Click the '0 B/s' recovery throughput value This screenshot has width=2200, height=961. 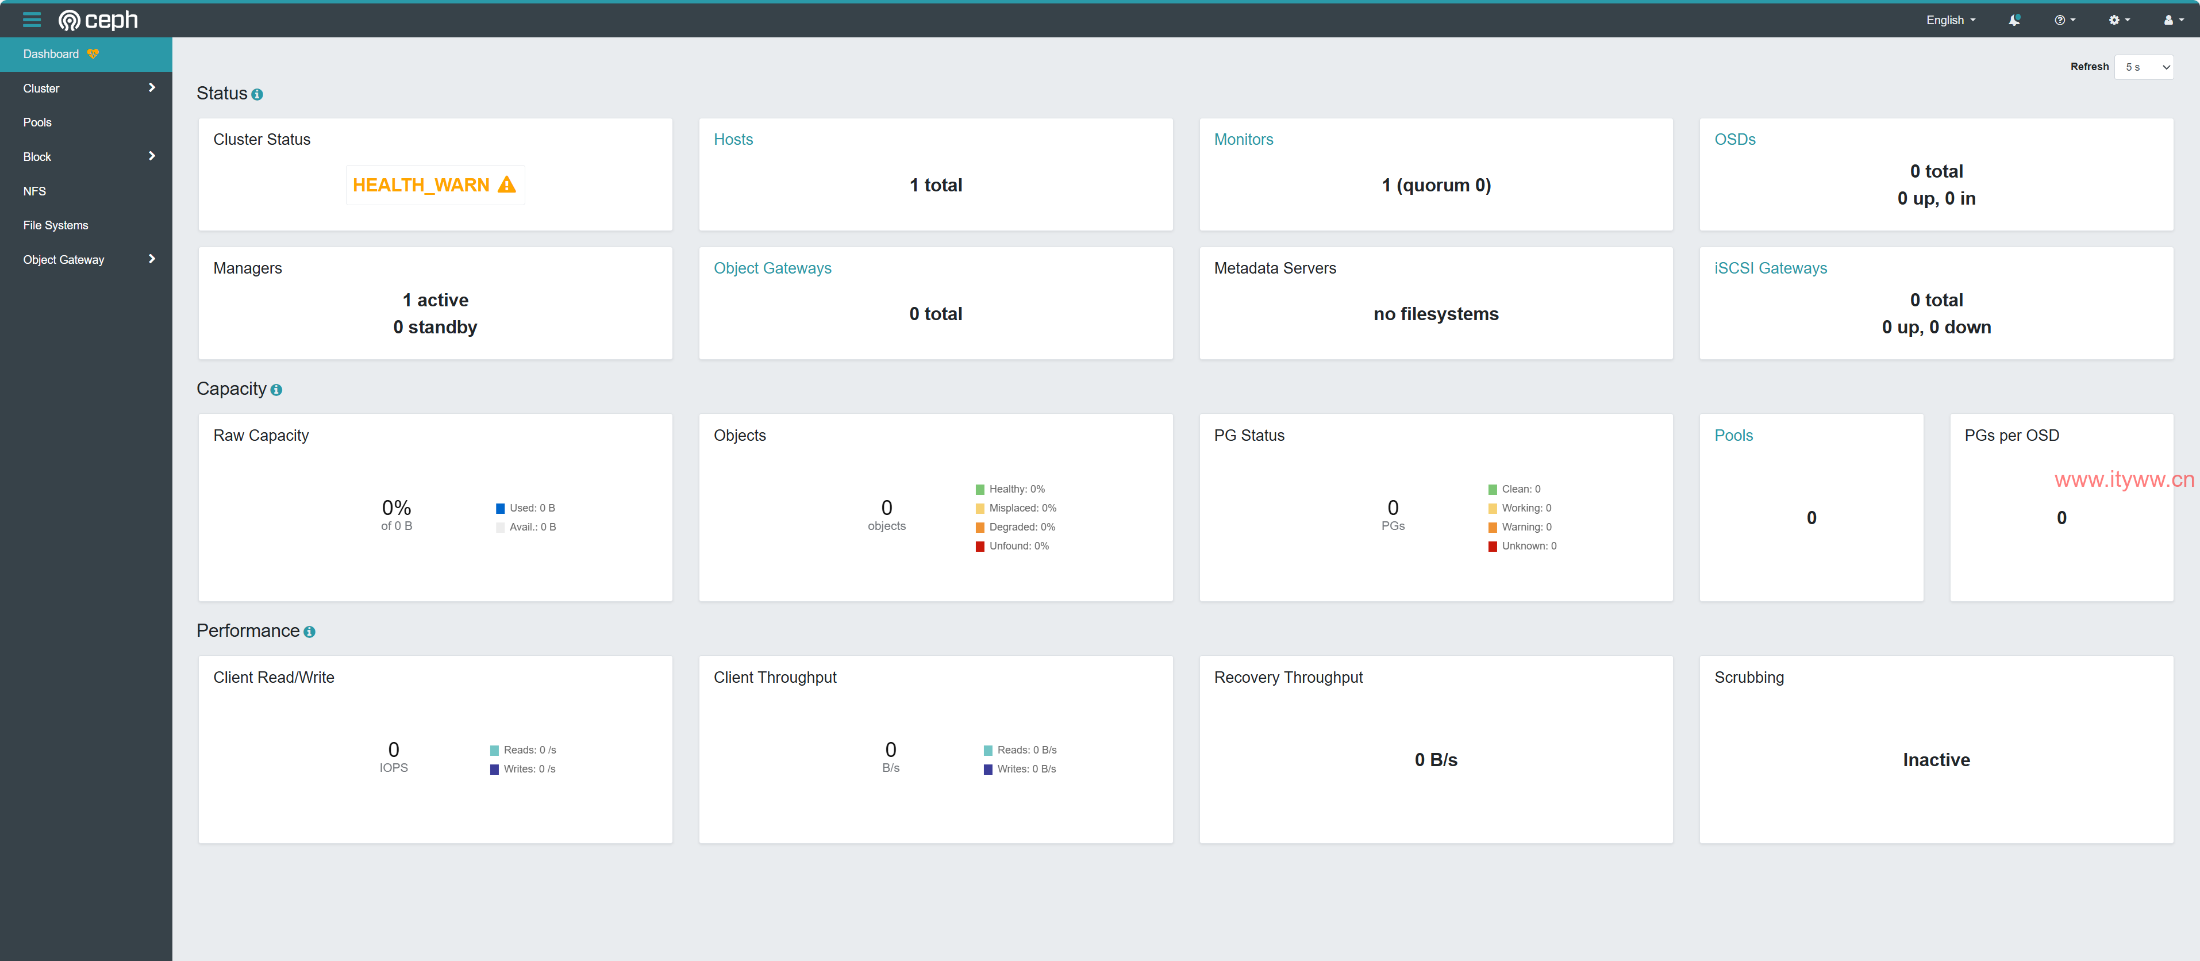point(1436,760)
